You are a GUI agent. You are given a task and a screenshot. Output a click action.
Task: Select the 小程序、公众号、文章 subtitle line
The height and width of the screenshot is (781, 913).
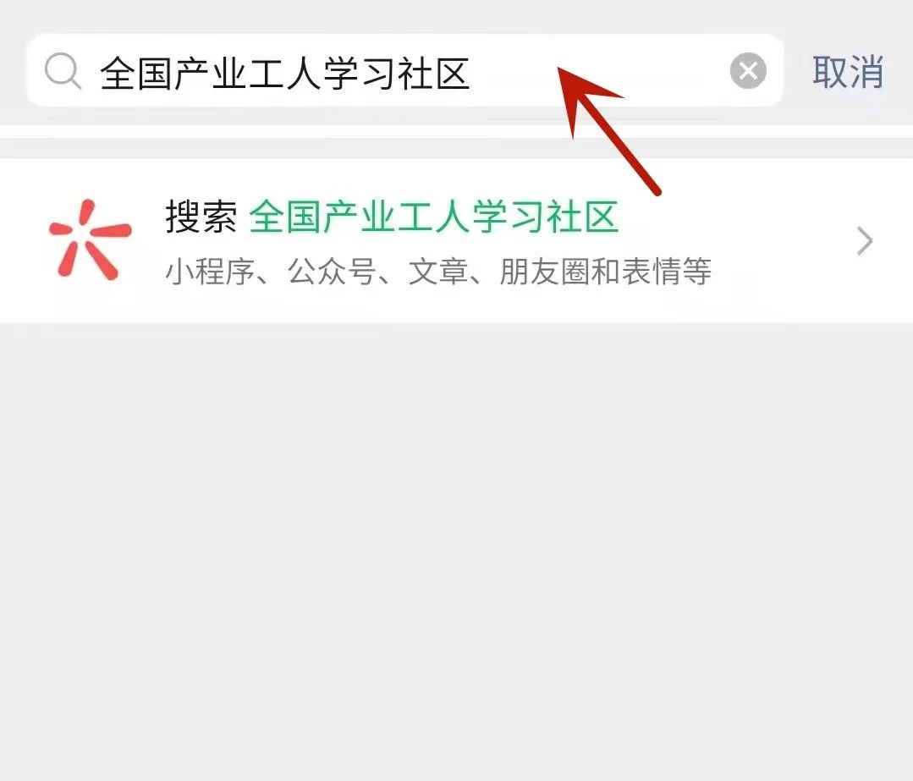[437, 272]
